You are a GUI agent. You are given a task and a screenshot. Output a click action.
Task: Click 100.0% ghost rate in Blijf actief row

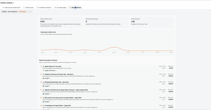pyautogui.click(x=171, y=99)
